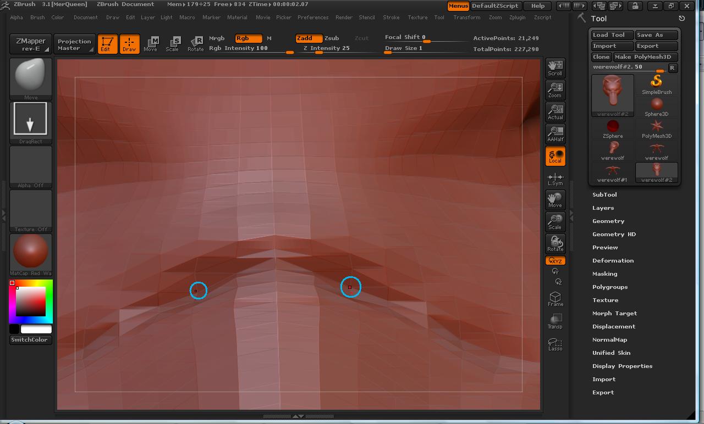This screenshot has height=424, width=704.
Task: Select Rotate mode in the top toolbar
Action: click(195, 44)
